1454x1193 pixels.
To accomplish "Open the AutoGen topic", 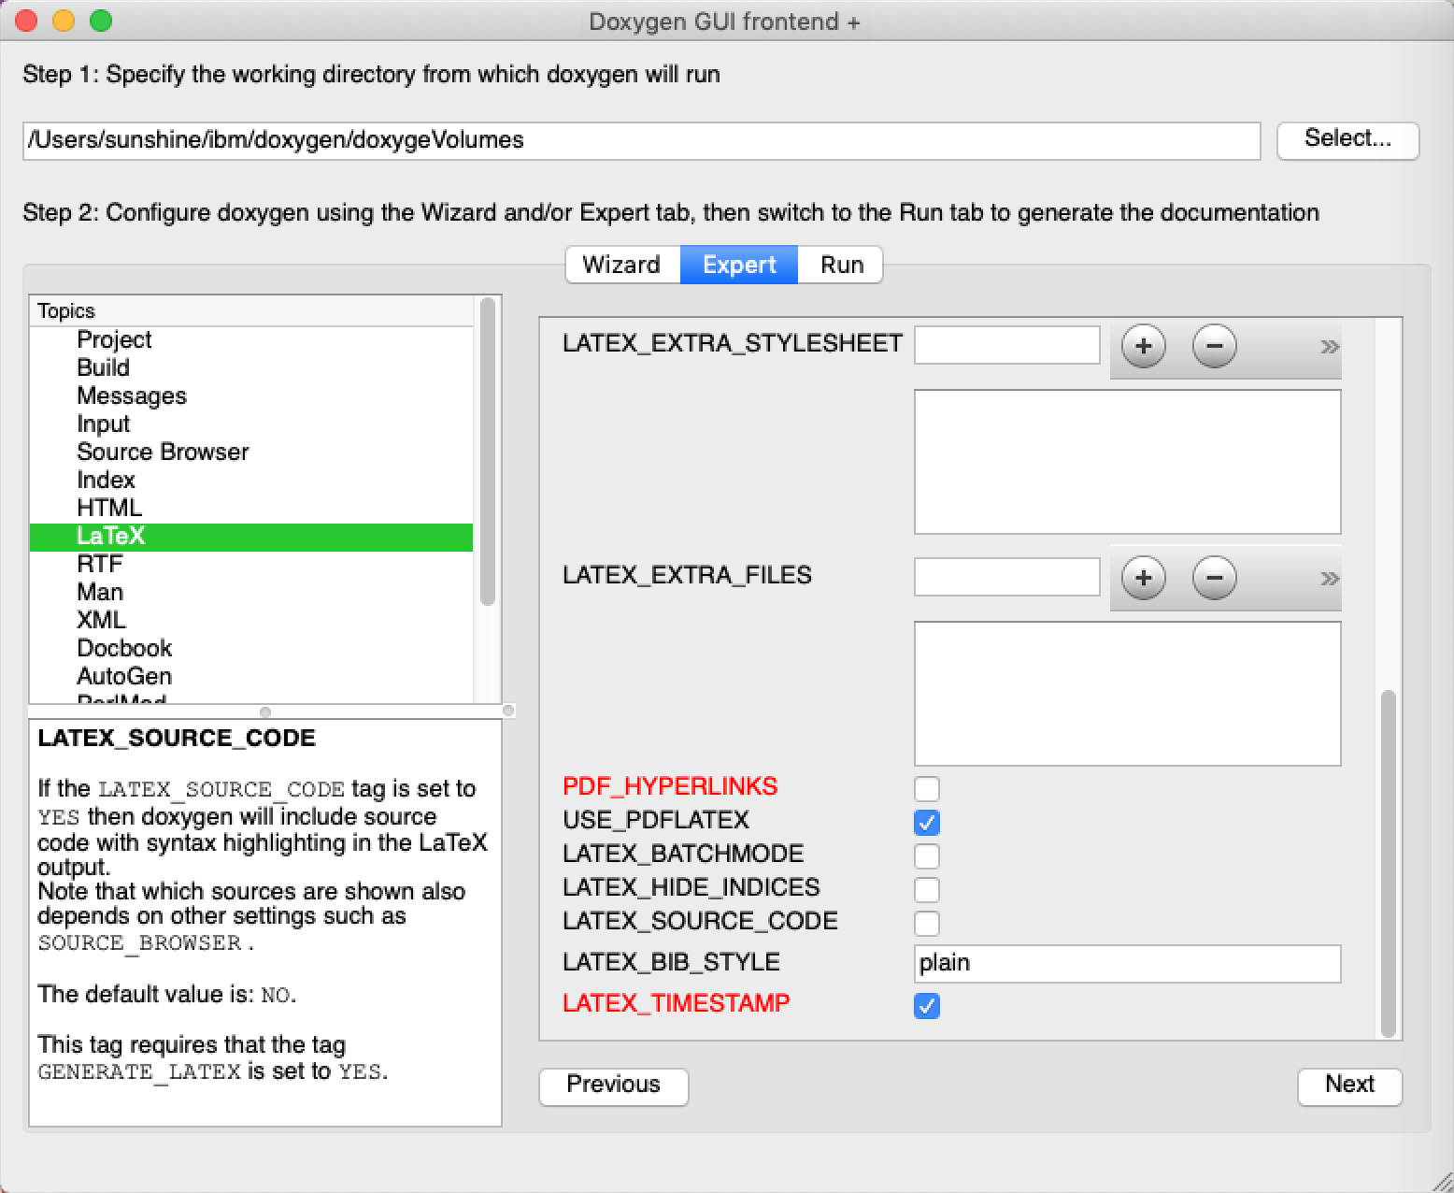I will (251, 676).
